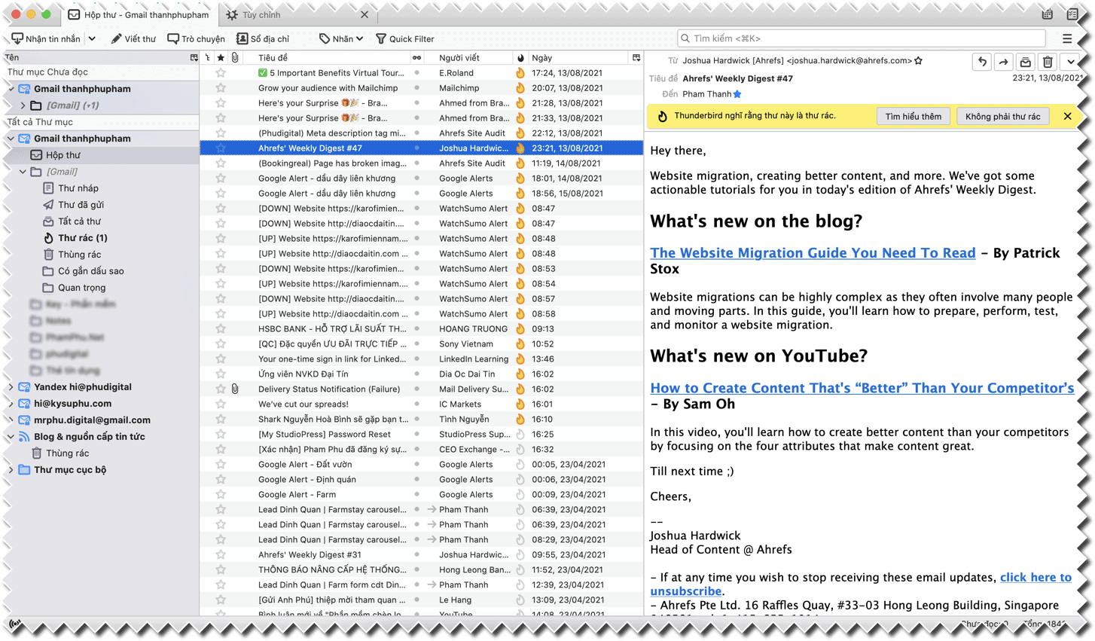Viewport: 1095px width, 641px height.
Task: Sort by junk flame column header
Action: tap(520, 58)
